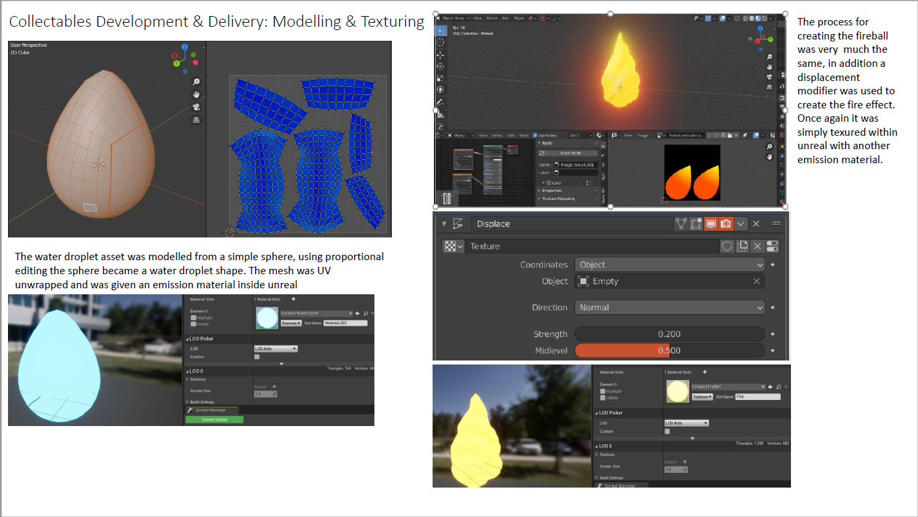Image resolution: width=918 pixels, height=517 pixels.
Task: Click fake user shield icon on Texture row
Action: 727,246
